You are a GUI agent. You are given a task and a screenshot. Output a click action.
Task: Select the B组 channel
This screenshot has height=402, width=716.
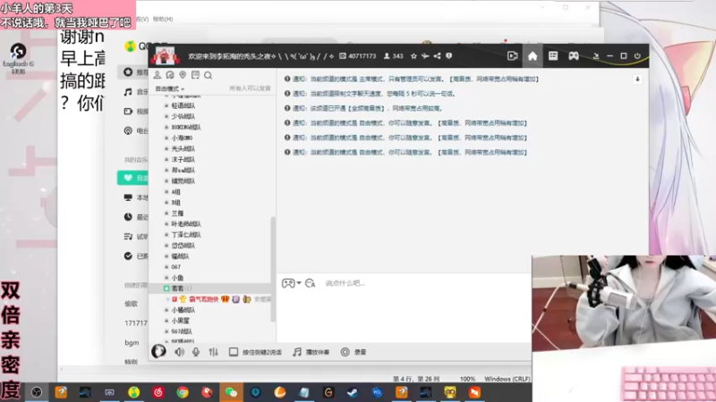point(175,203)
